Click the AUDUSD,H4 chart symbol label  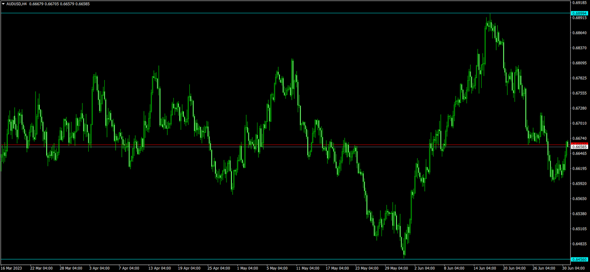[x=16, y=4]
